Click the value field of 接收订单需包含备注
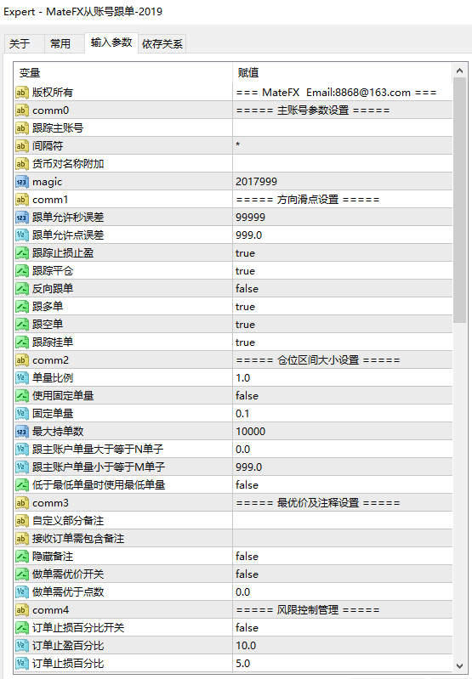 343,538
